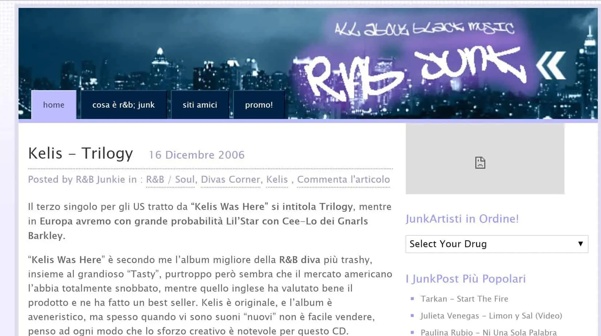Click the All About Black Music tagline
The image size is (601, 336).
point(424,28)
